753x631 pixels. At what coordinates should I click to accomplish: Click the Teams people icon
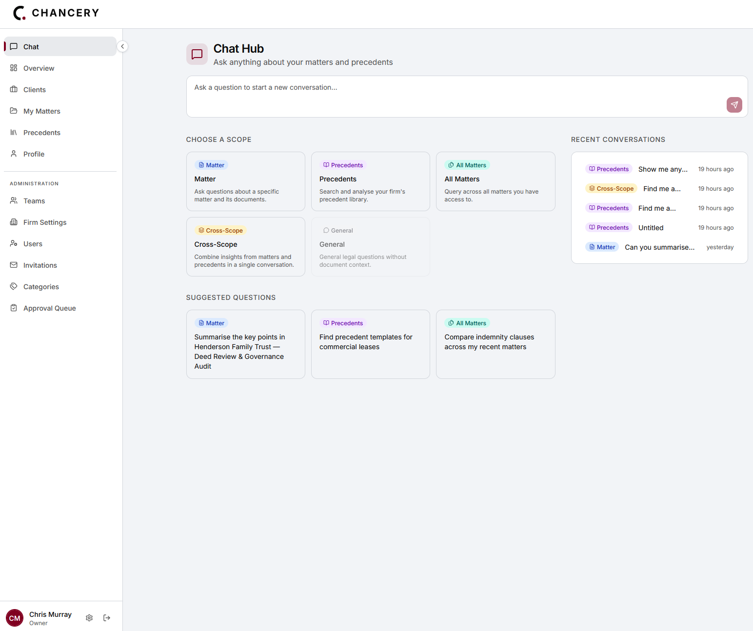14,201
